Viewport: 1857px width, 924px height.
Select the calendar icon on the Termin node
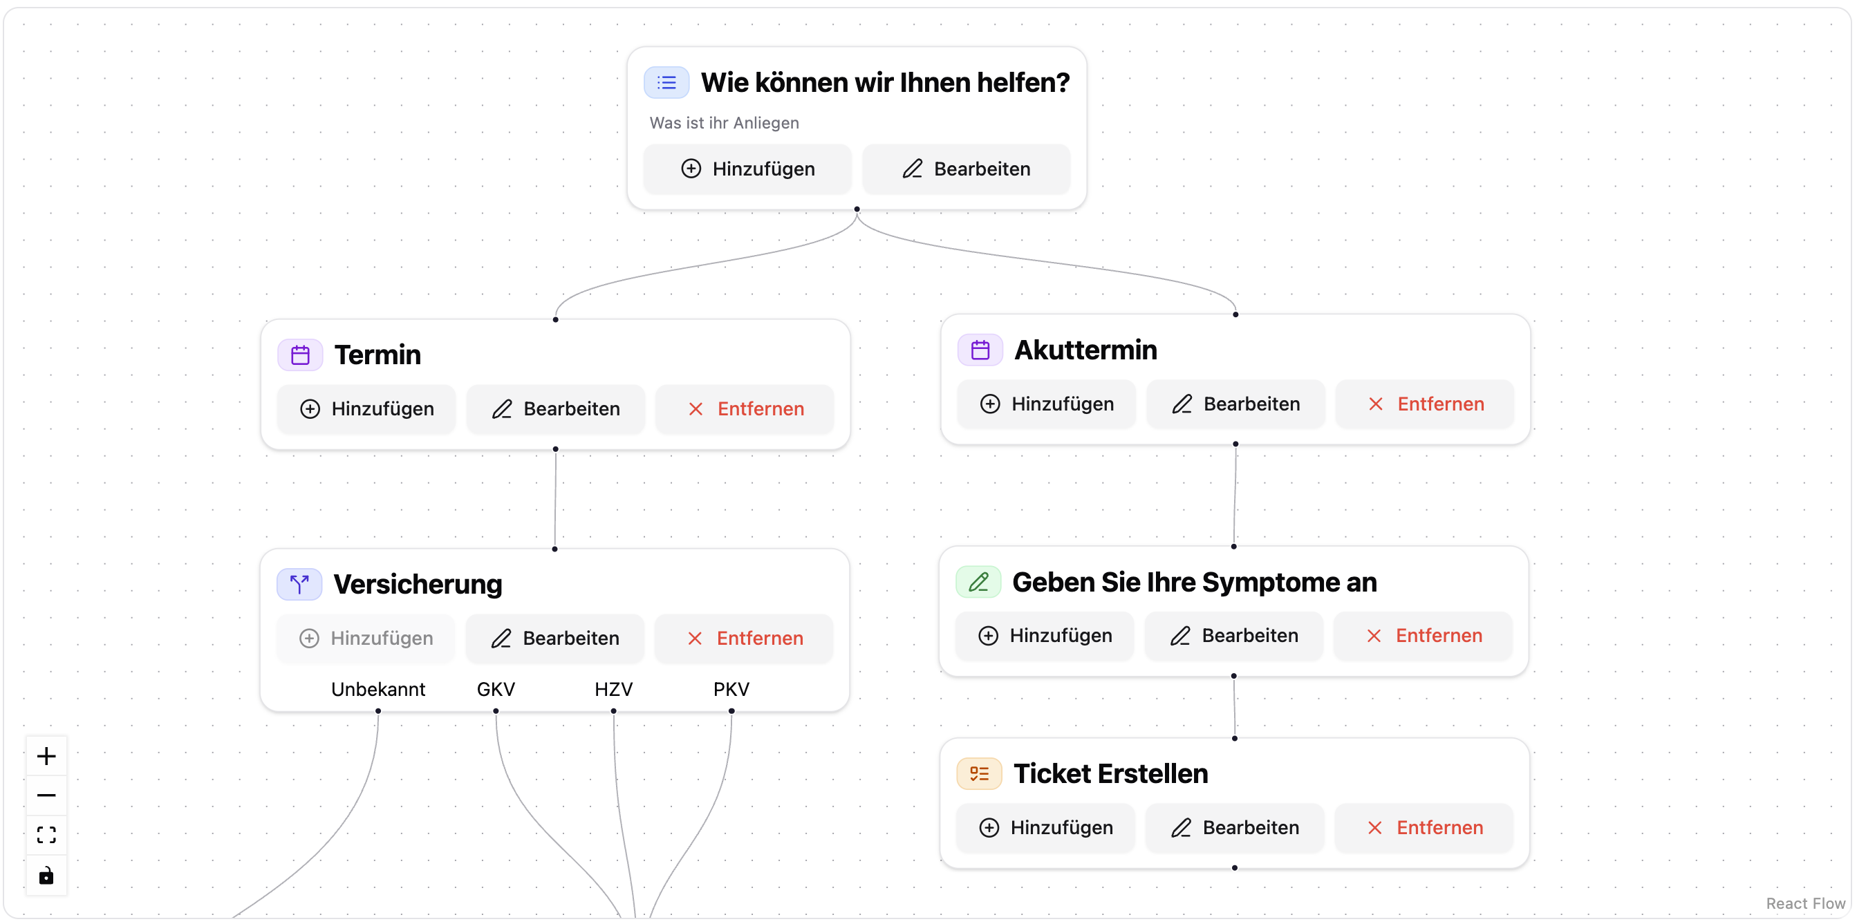(299, 354)
